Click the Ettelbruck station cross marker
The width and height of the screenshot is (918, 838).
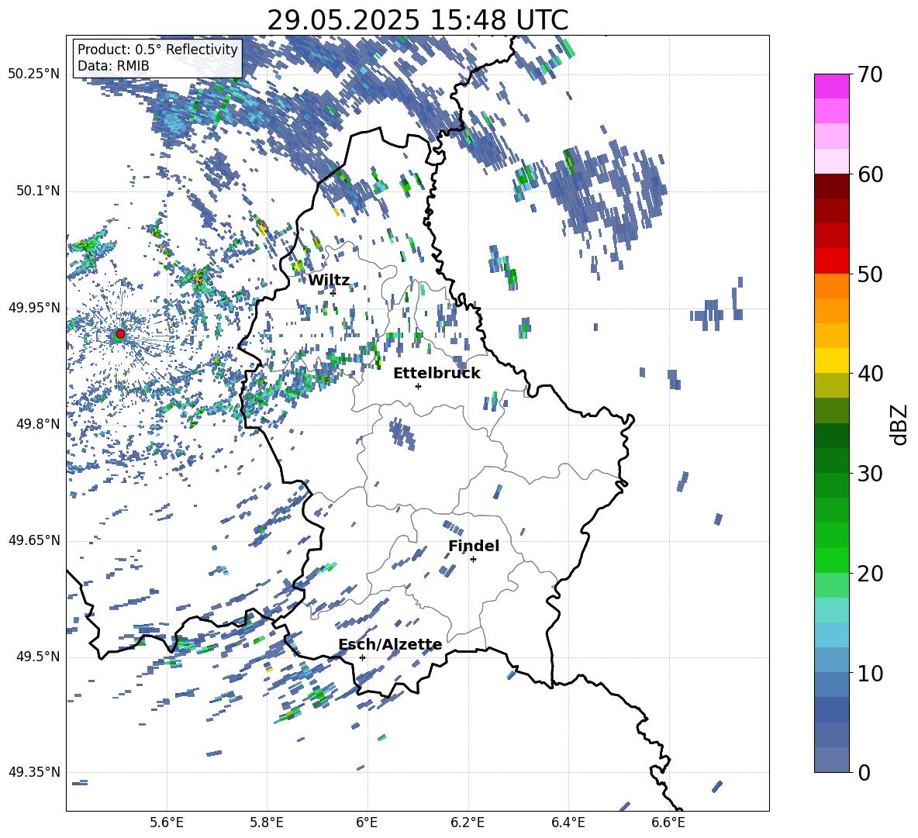(x=418, y=386)
